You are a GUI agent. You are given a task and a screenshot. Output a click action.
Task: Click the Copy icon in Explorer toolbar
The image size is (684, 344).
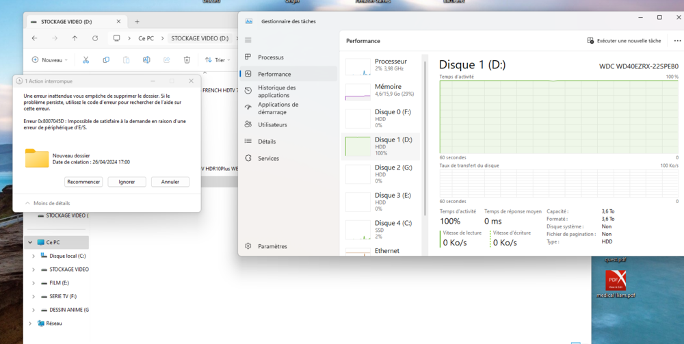click(x=106, y=60)
